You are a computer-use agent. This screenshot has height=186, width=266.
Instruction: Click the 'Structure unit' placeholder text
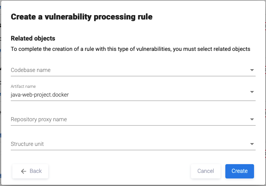click(27, 144)
